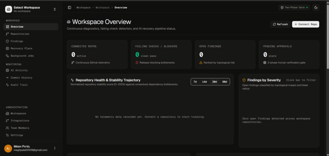Click the icon beside Workspace Overview heading

tap(69, 22)
